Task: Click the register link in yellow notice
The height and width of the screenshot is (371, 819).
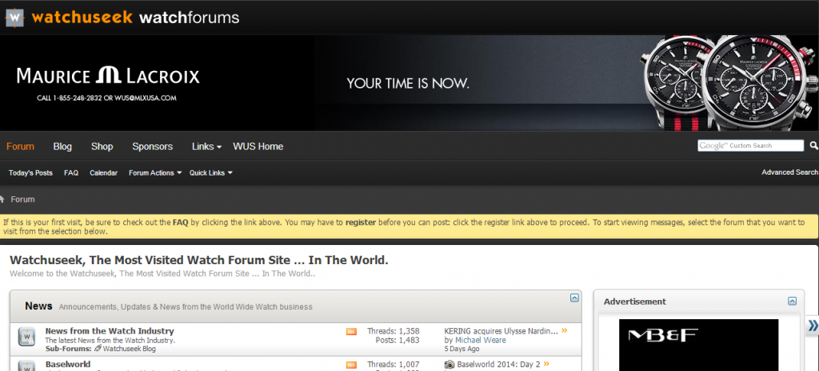Action: pyautogui.click(x=361, y=222)
